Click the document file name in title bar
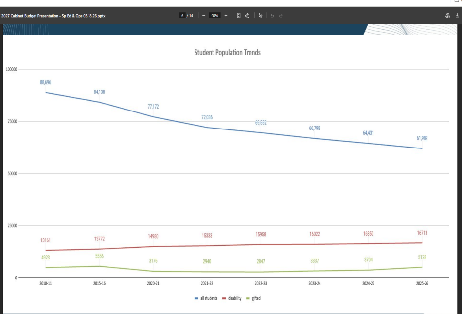The height and width of the screenshot is (314, 462). pos(53,16)
